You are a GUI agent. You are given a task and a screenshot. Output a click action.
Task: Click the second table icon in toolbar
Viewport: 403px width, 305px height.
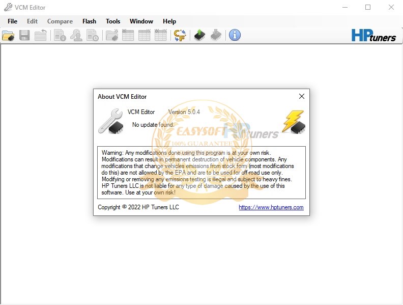(144, 35)
